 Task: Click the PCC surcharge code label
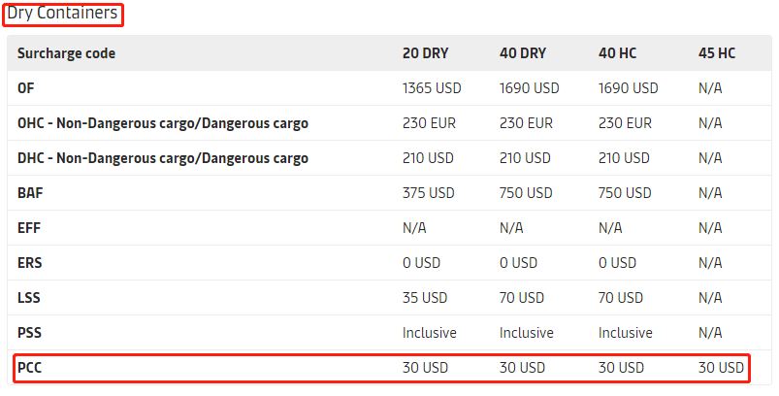pyautogui.click(x=29, y=368)
